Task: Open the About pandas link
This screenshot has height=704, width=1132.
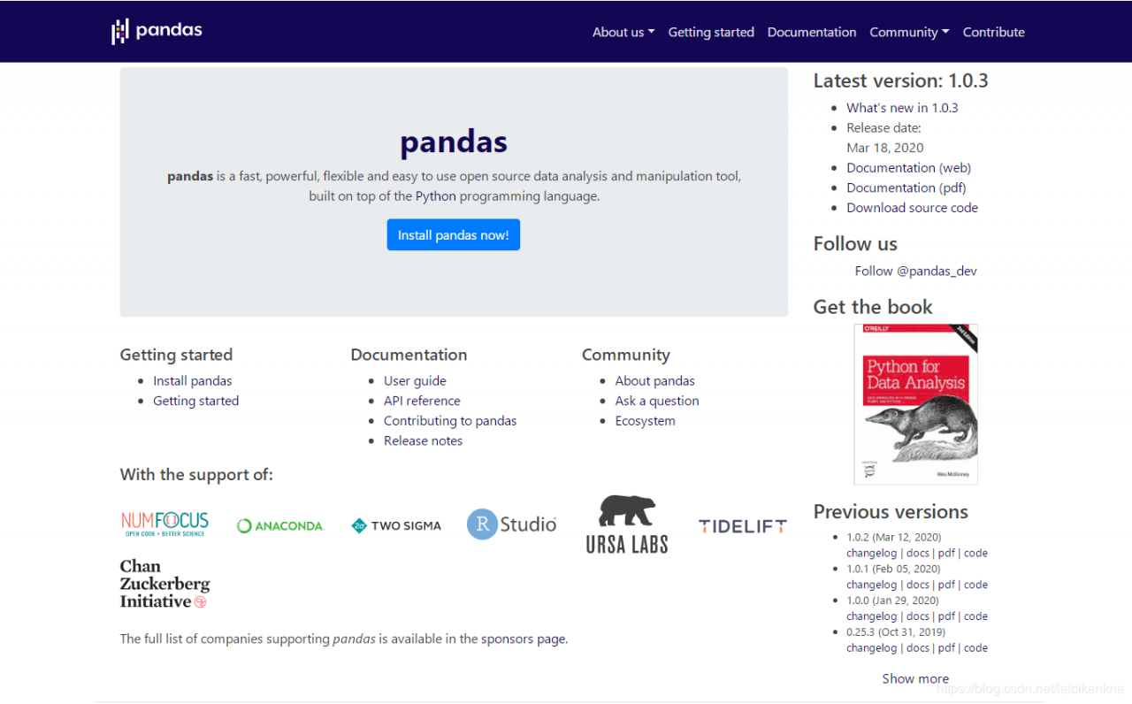Action: pos(655,380)
